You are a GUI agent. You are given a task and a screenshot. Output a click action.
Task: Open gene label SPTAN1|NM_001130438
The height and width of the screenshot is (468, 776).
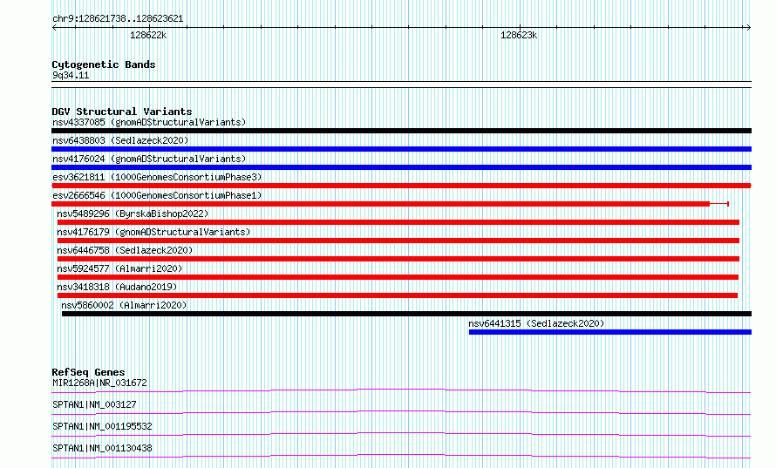tap(102, 448)
